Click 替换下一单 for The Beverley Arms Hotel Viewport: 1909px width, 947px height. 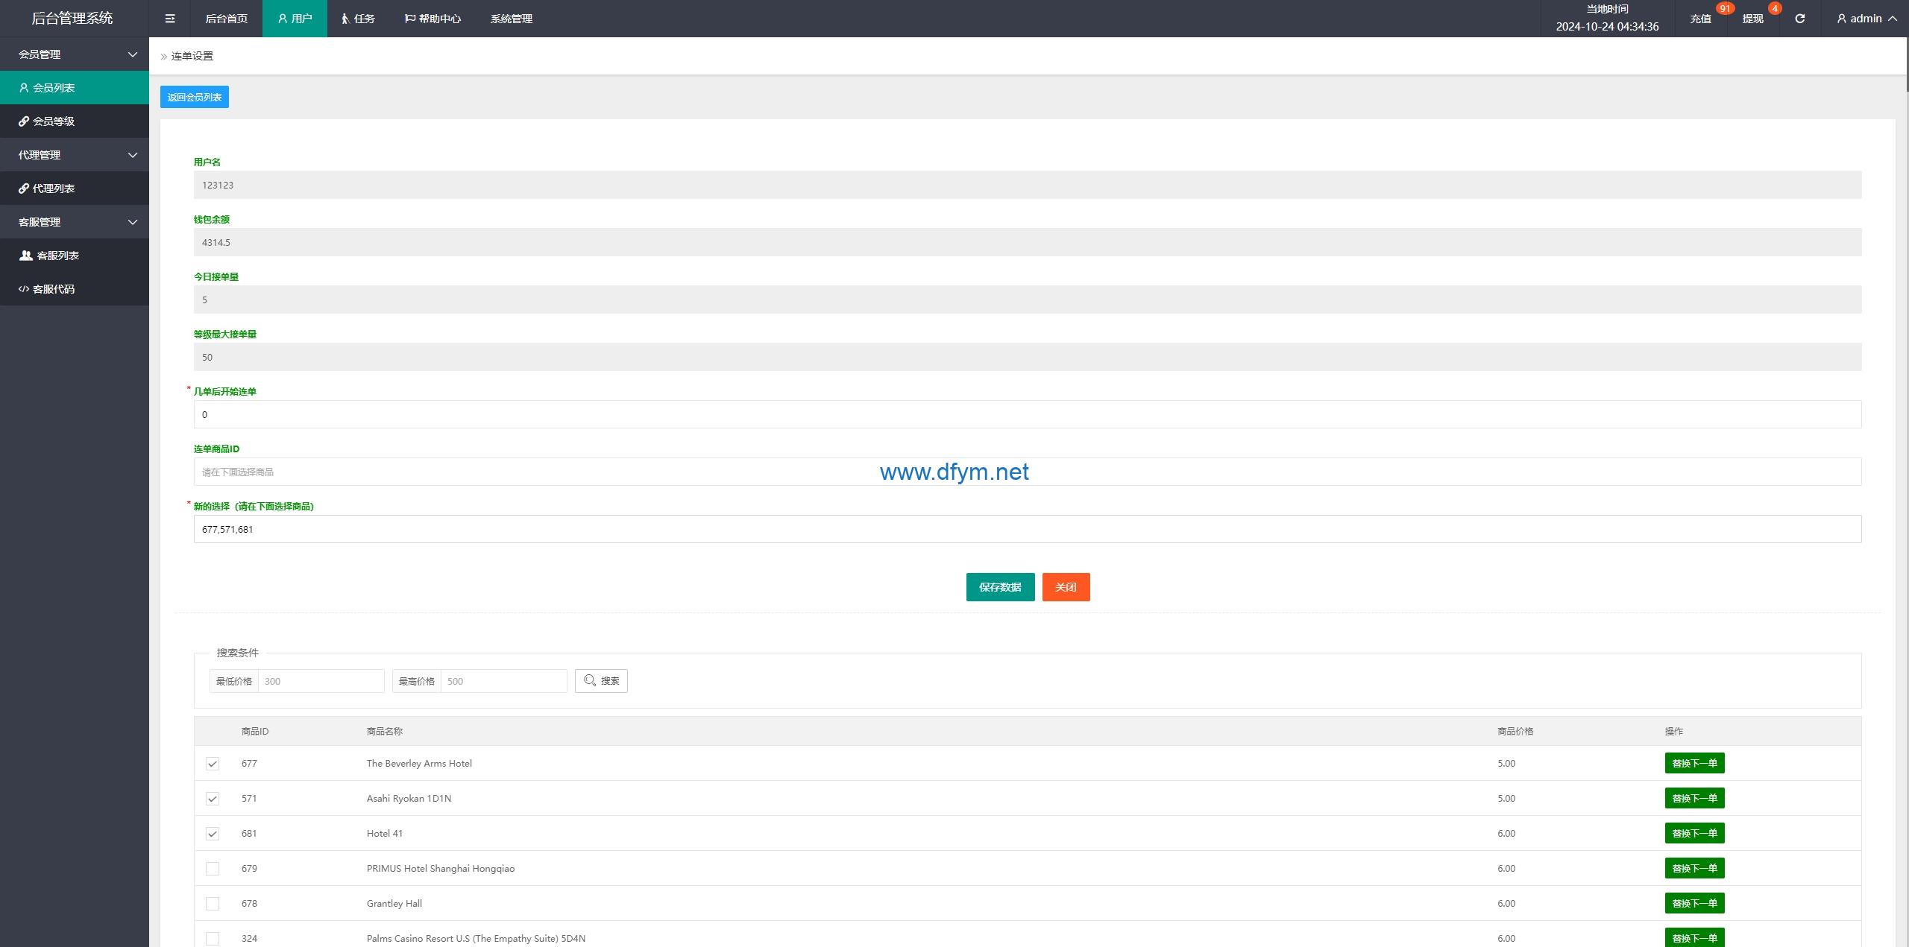tap(1694, 763)
